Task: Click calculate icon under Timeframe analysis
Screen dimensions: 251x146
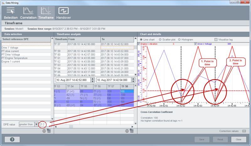Action: tap(132, 131)
